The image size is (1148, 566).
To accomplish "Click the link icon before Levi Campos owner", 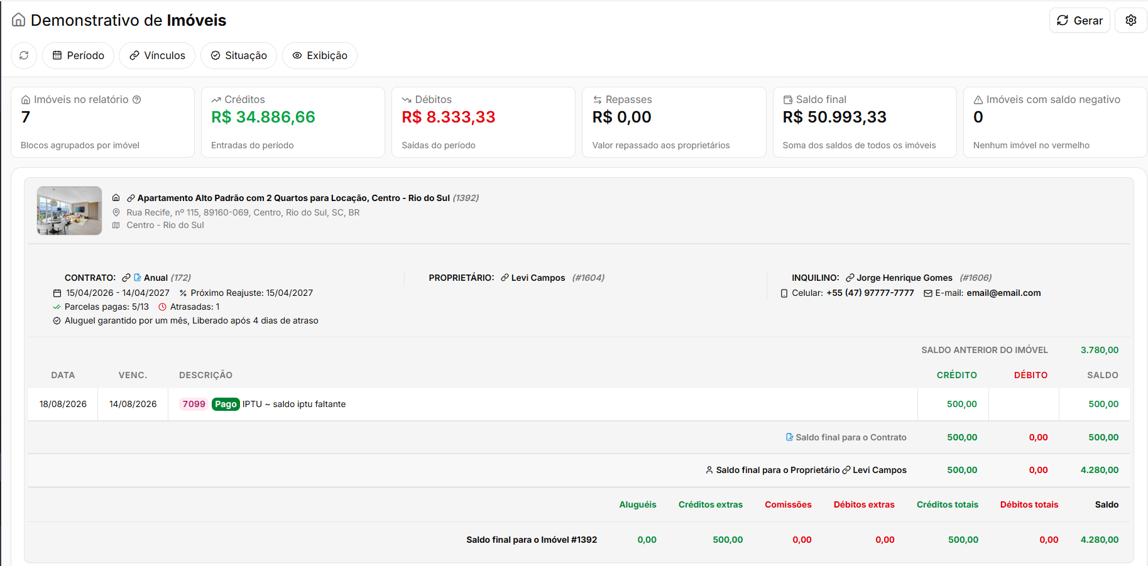I will point(505,278).
